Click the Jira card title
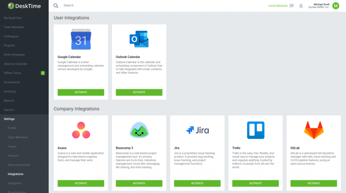Viewport: 346px width, 193px height. (x=176, y=148)
